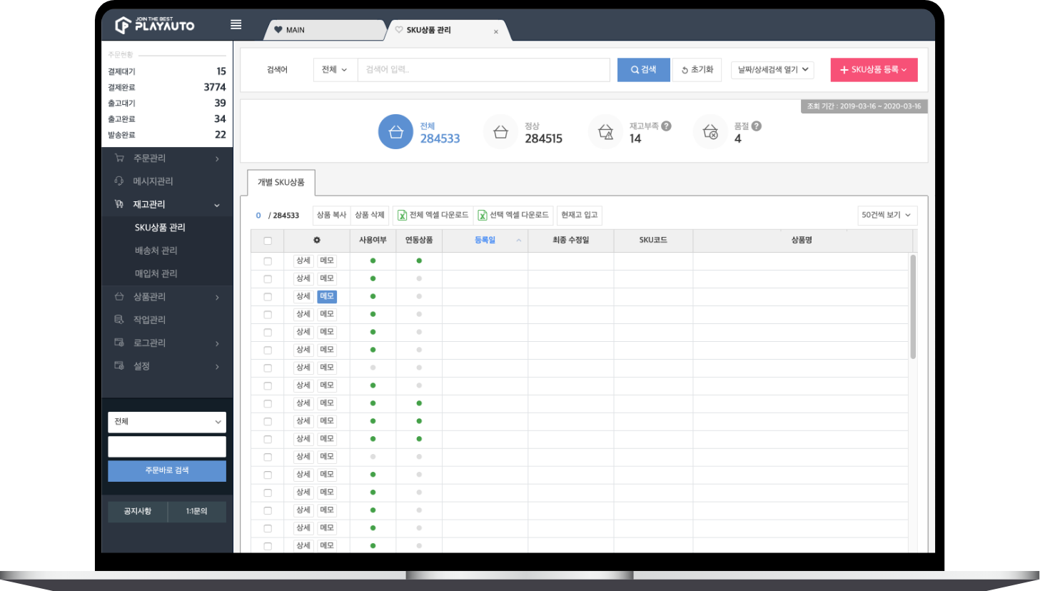Image resolution: width=1040 pixels, height=591 pixels.
Task: Check the first row's checkbox
Action: pyautogui.click(x=268, y=261)
